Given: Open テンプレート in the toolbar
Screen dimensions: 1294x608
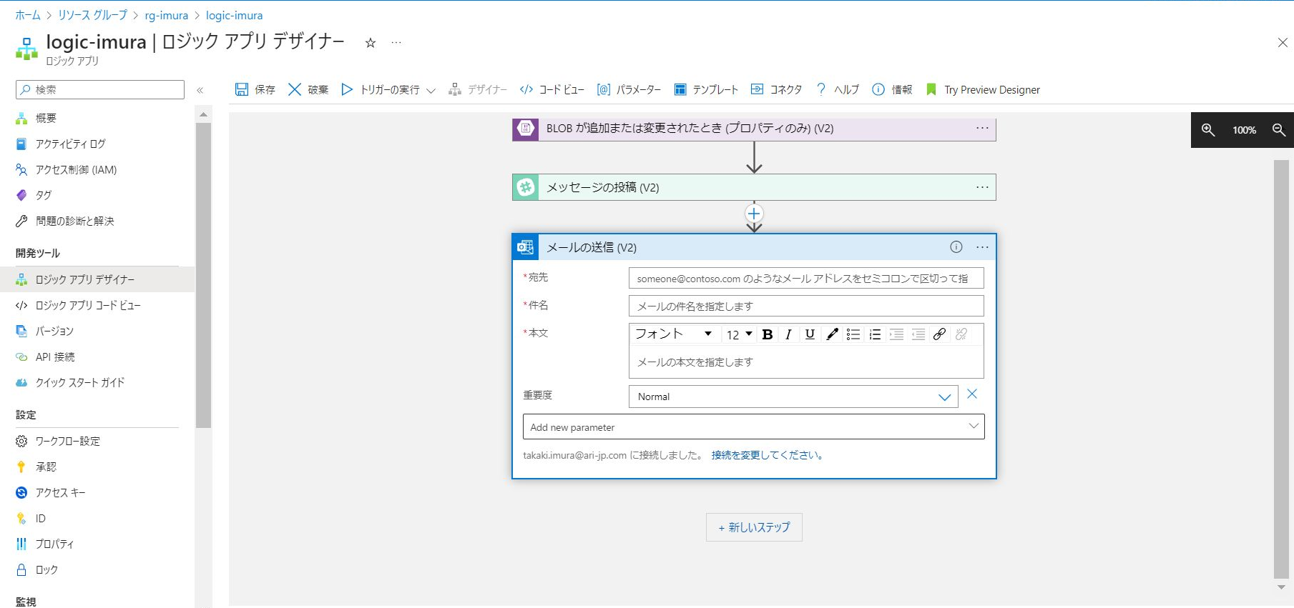Looking at the screenshot, I should pyautogui.click(x=706, y=89).
